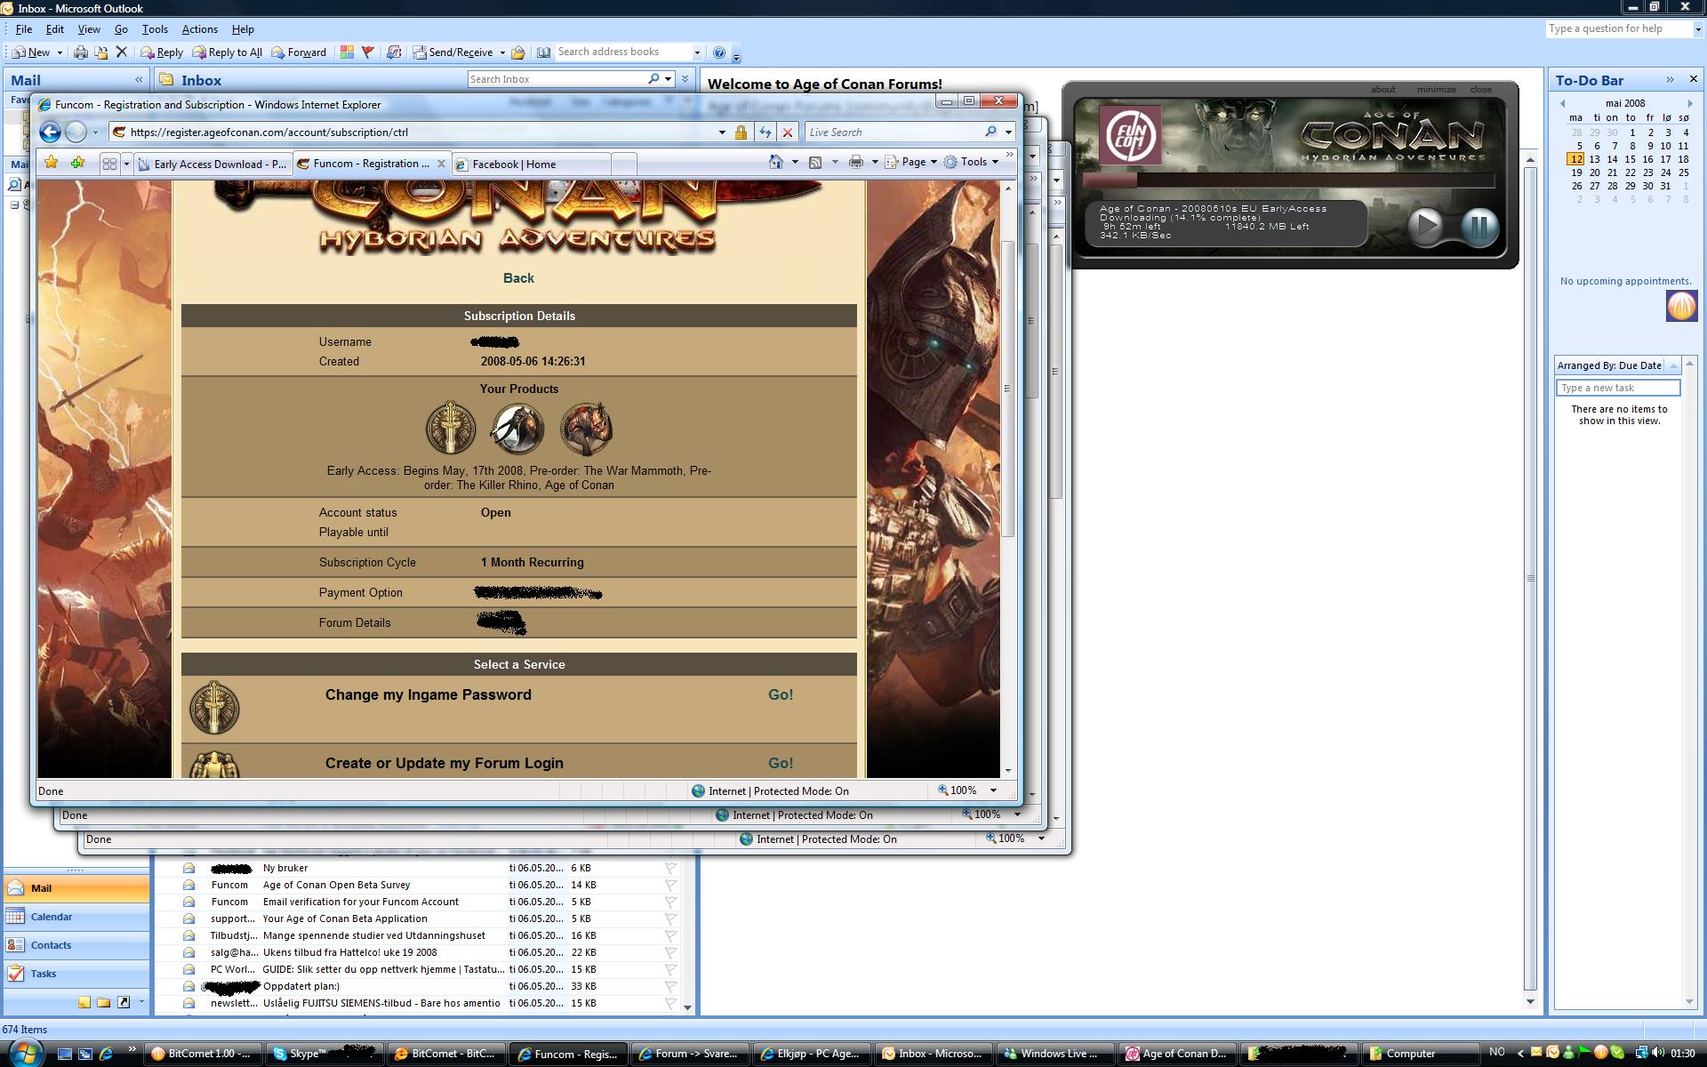Screen dimensions: 1707x1067
Task: Click the Print icon in Outlook toolbar
Action: pyautogui.click(x=81, y=52)
